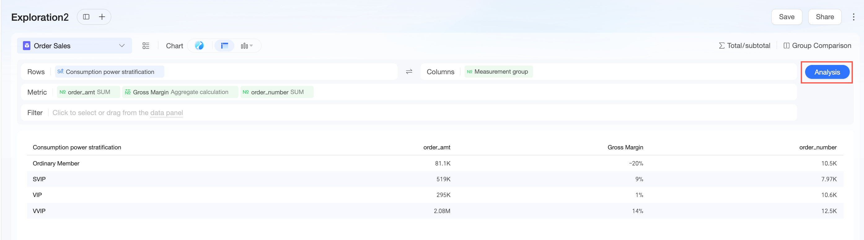The width and height of the screenshot is (864, 240).
Task: Select the smart chart blue sphere icon
Action: 199,45
